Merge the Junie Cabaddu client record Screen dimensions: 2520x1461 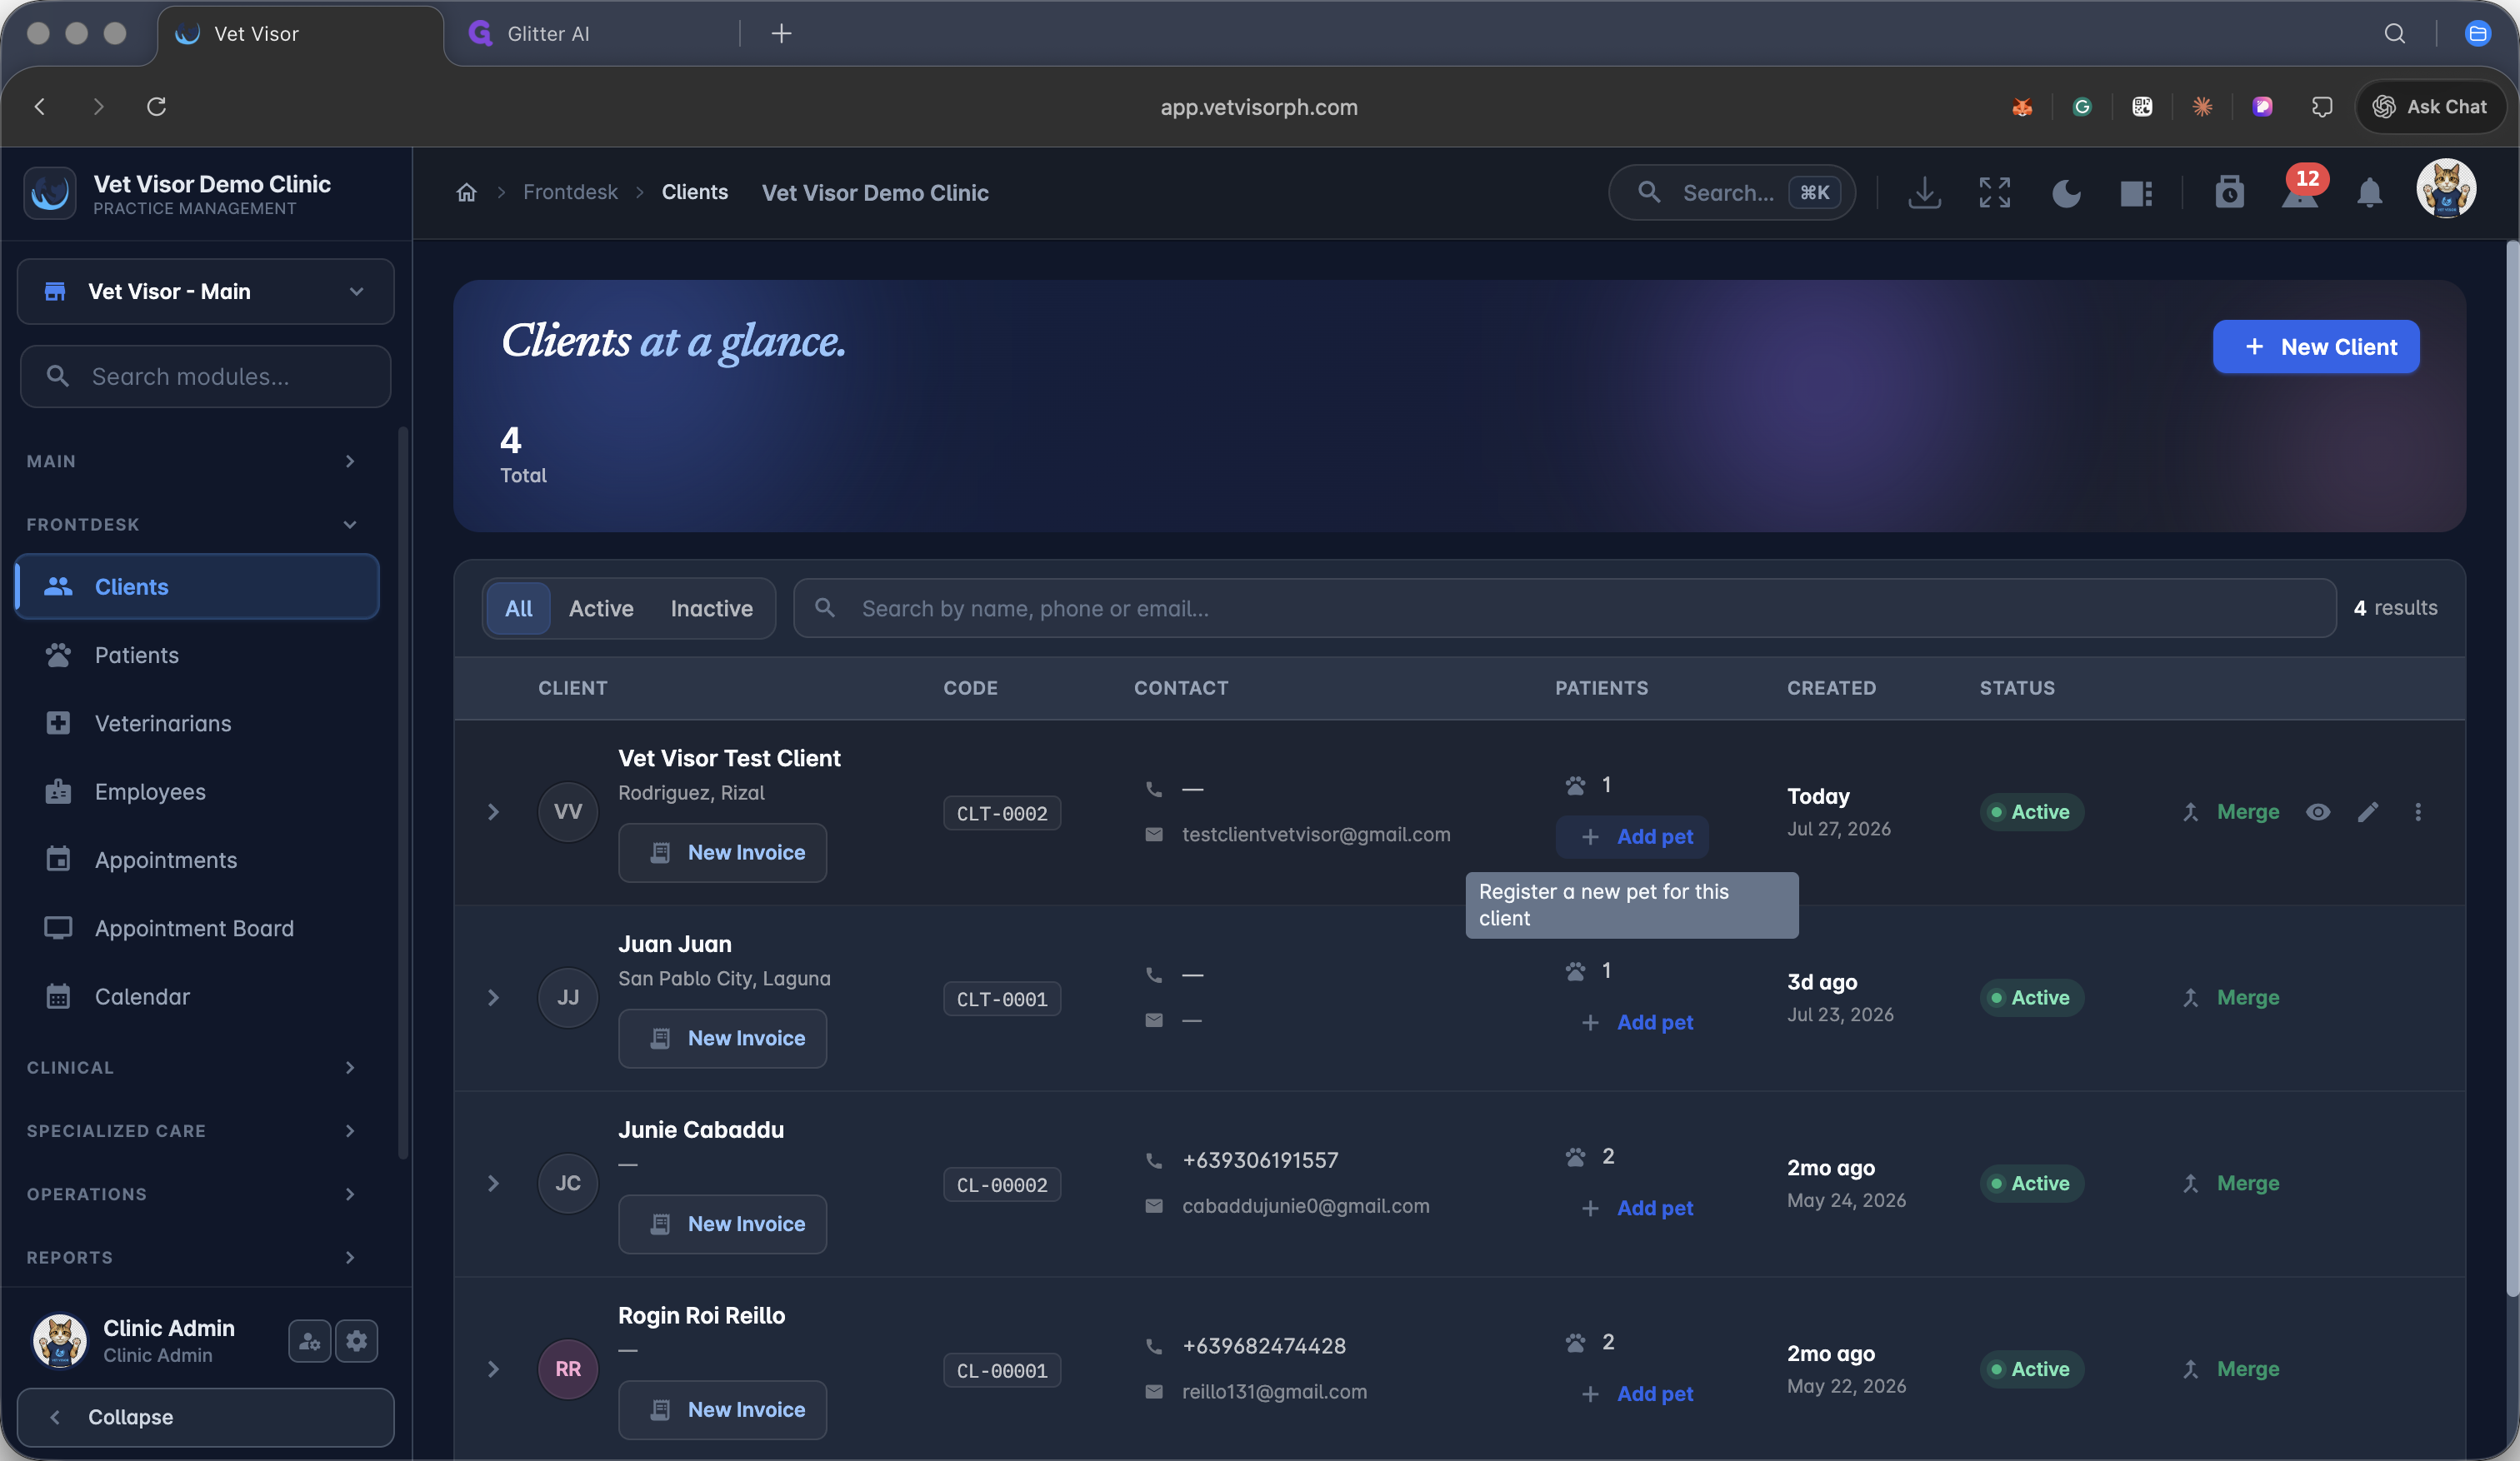[2230, 1183]
